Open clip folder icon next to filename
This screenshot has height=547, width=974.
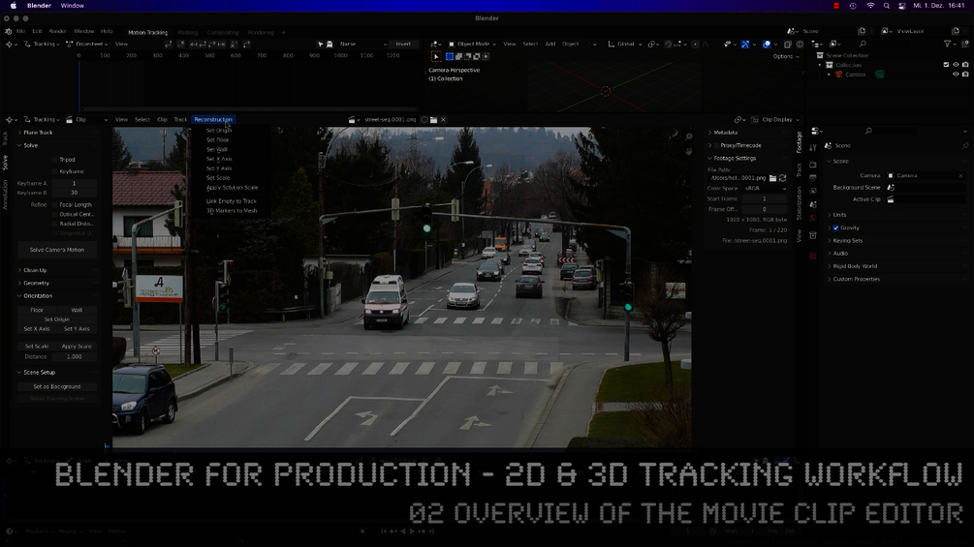click(x=434, y=120)
